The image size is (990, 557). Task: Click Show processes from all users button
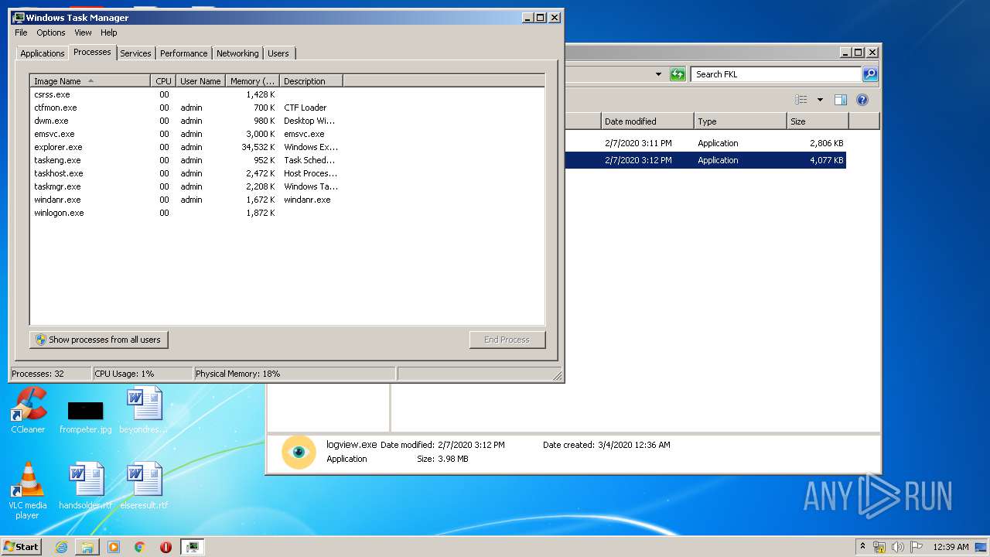[x=99, y=340]
